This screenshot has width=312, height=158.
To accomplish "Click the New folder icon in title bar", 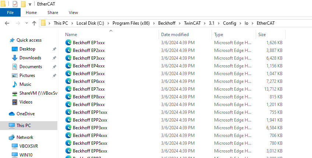I will tap(23, 4).
